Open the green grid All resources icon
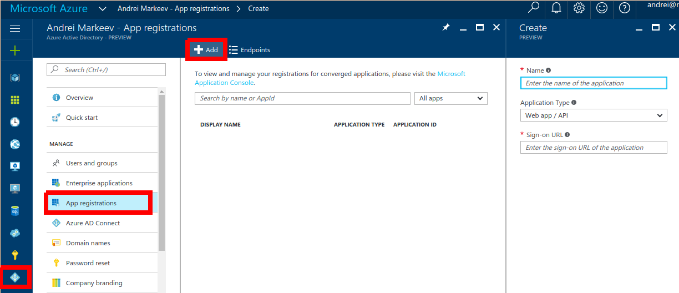Viewport: 679px width, 293px height. click(15, 100)
